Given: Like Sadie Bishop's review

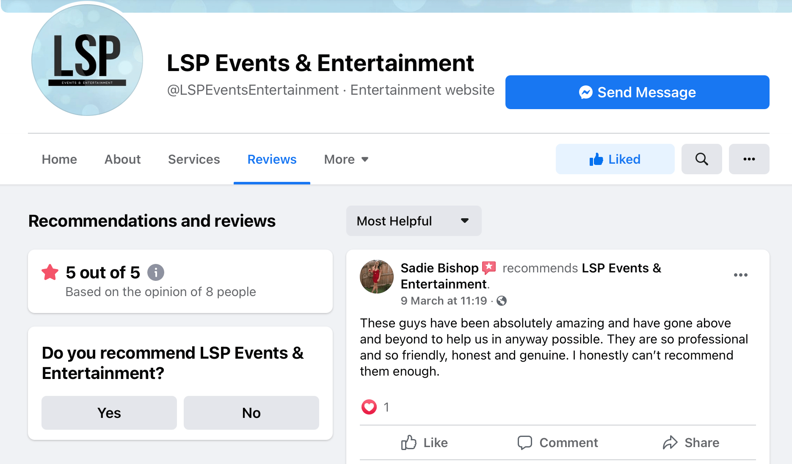Looking at the screenshot, I should [425, 442].
